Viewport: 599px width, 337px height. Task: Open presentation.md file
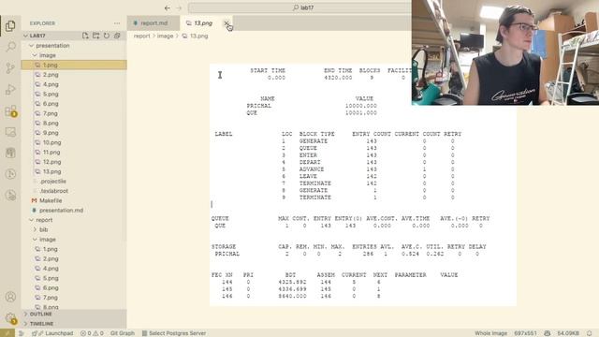point(74,210)
